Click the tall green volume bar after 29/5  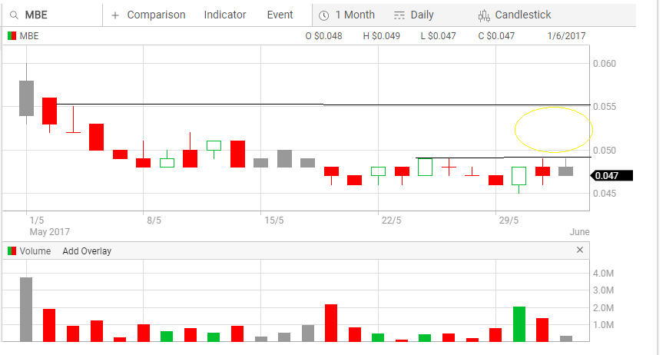click(519, 324)
